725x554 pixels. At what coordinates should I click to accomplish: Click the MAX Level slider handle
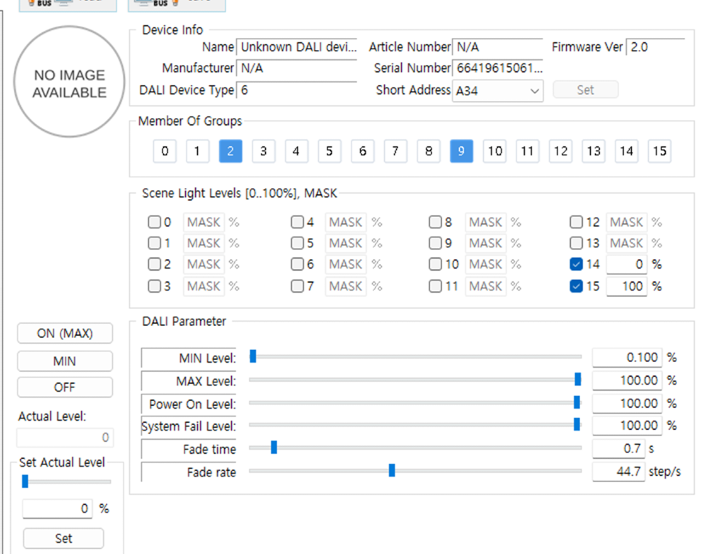(578, 380)
